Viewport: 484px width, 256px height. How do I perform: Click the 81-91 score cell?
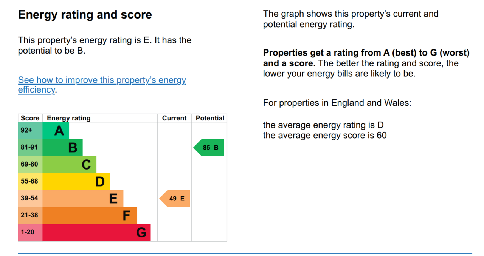[30, 148]
